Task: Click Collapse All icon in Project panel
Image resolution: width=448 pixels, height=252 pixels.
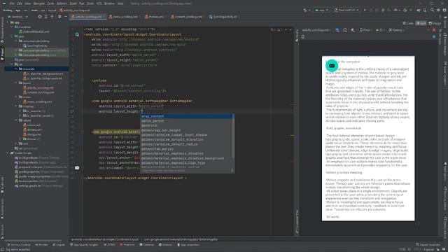Action: tap(52, 17)
